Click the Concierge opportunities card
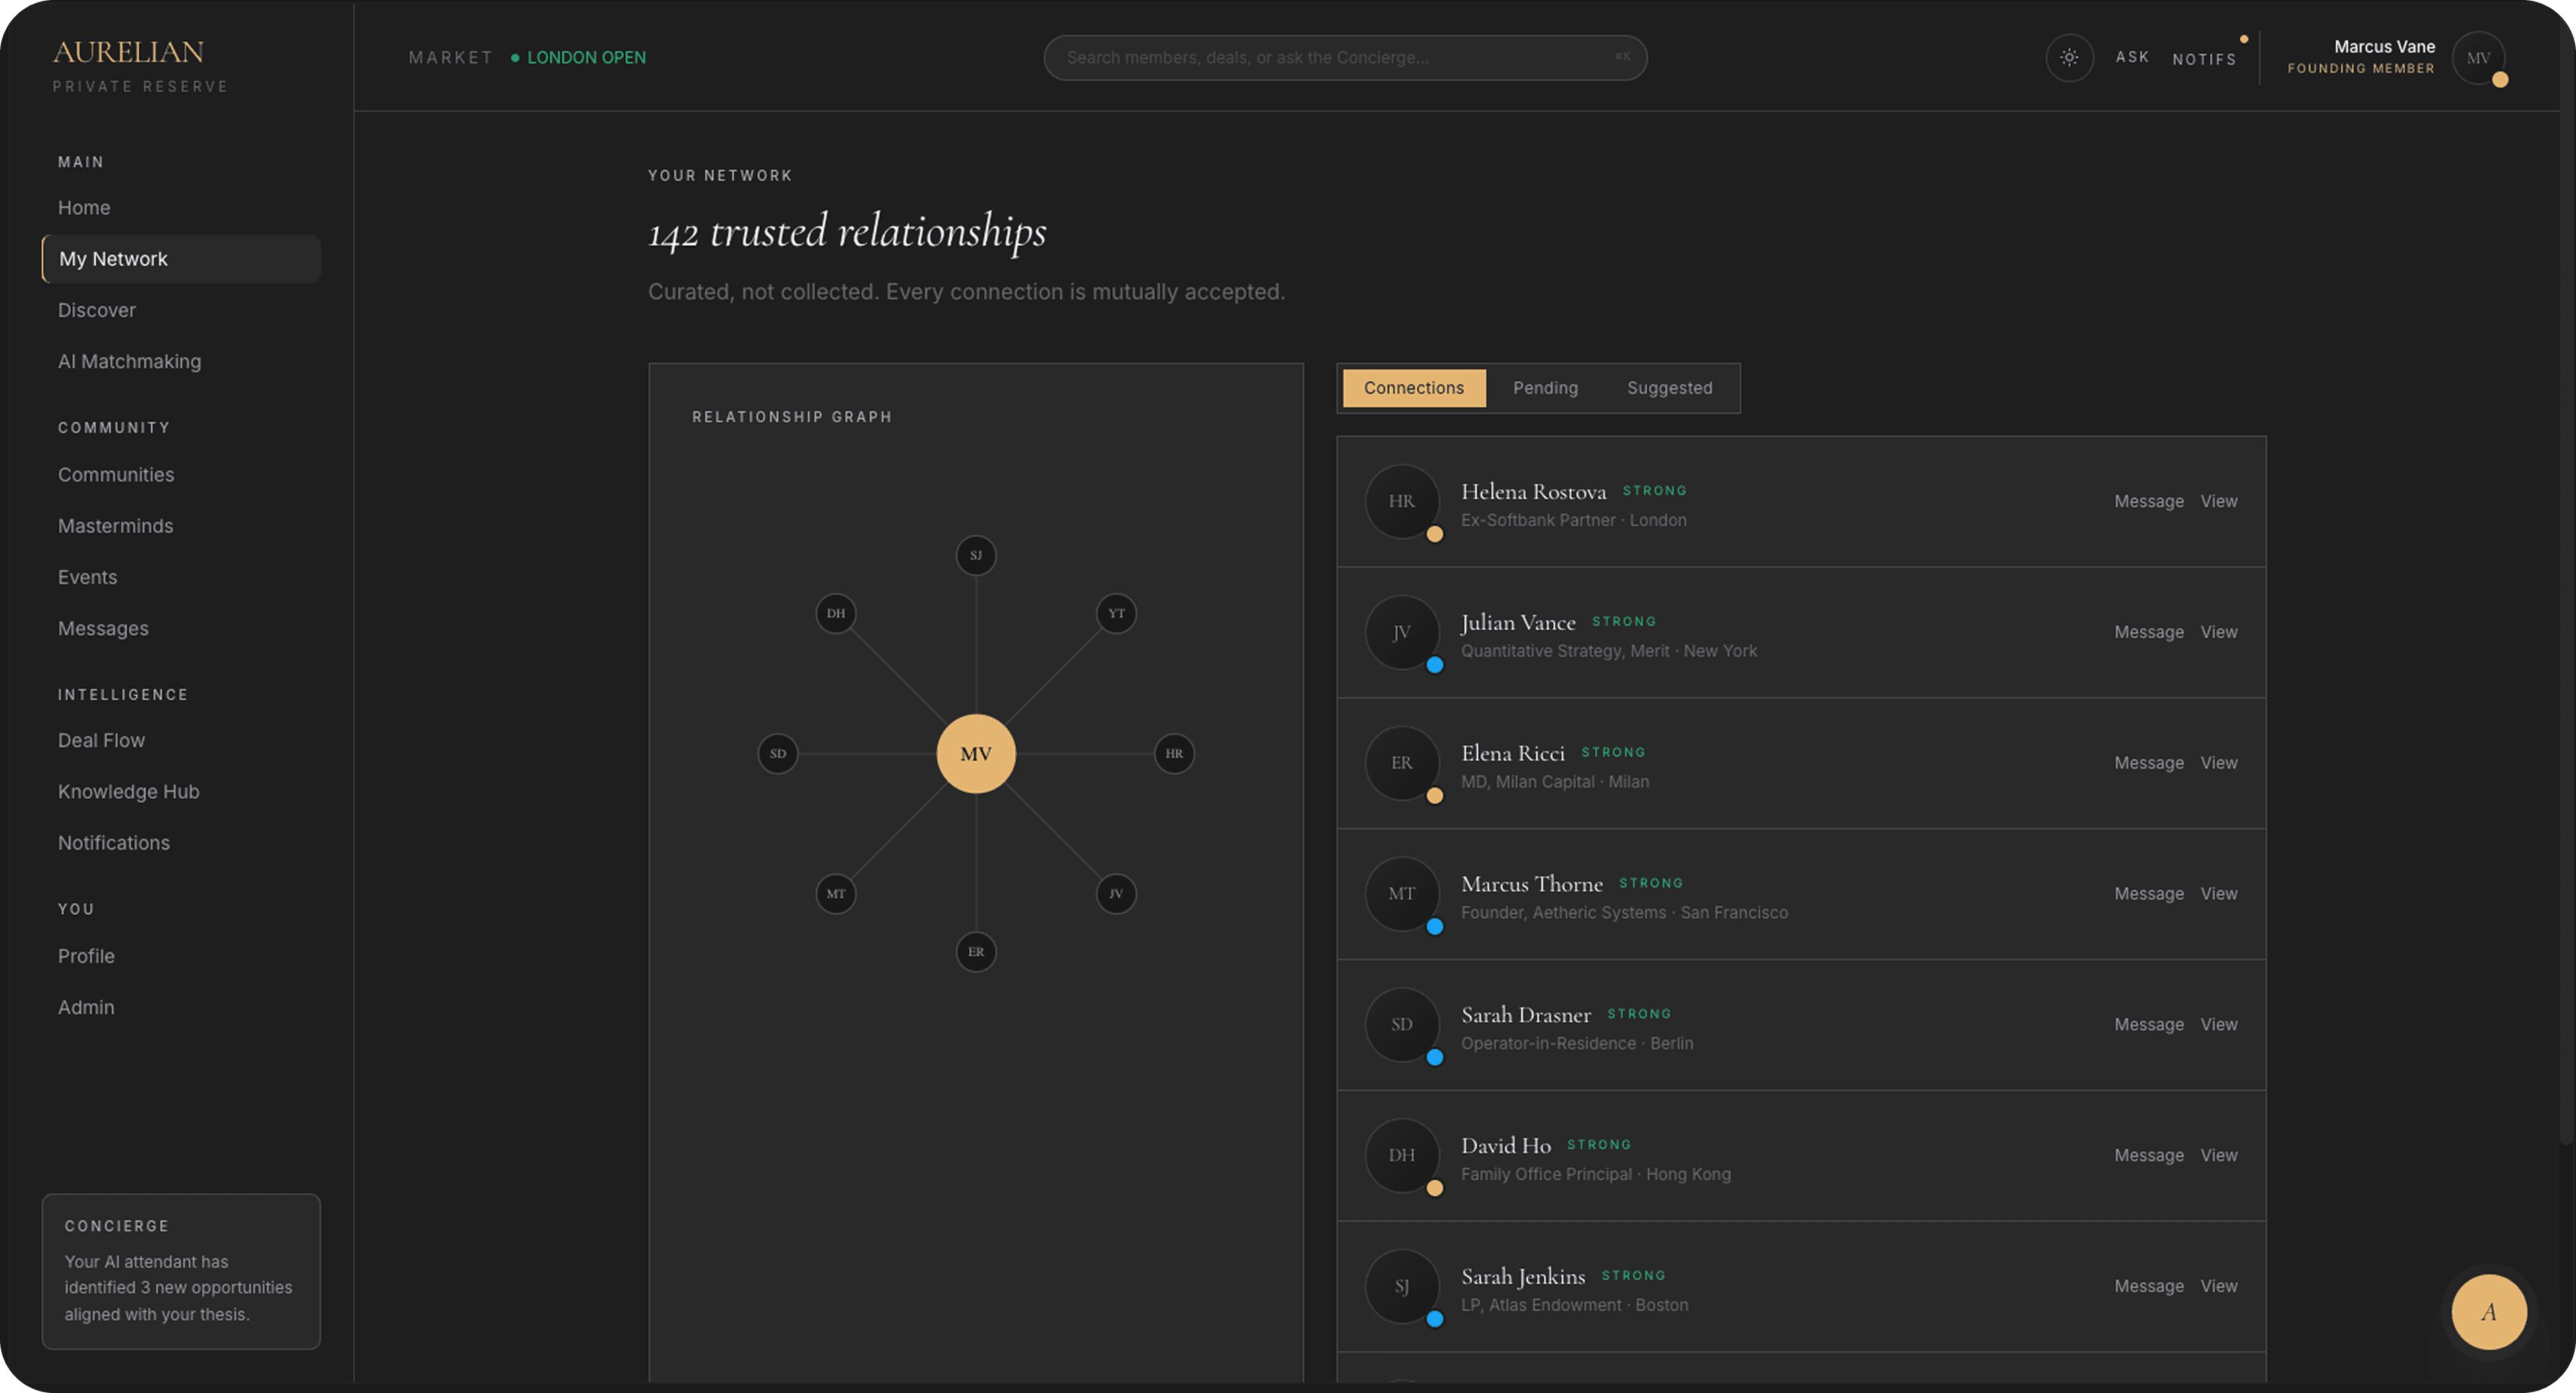Viewport: 2576px width, 1393px height. tap(181, 1271)
